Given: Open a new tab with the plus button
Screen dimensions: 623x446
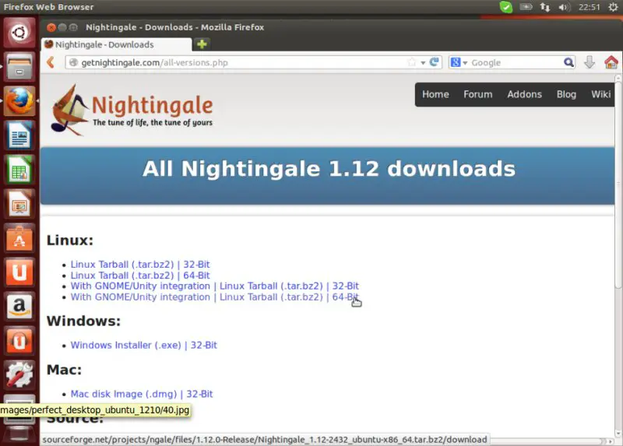Looking at the screenshot, I should coord(202,44).
